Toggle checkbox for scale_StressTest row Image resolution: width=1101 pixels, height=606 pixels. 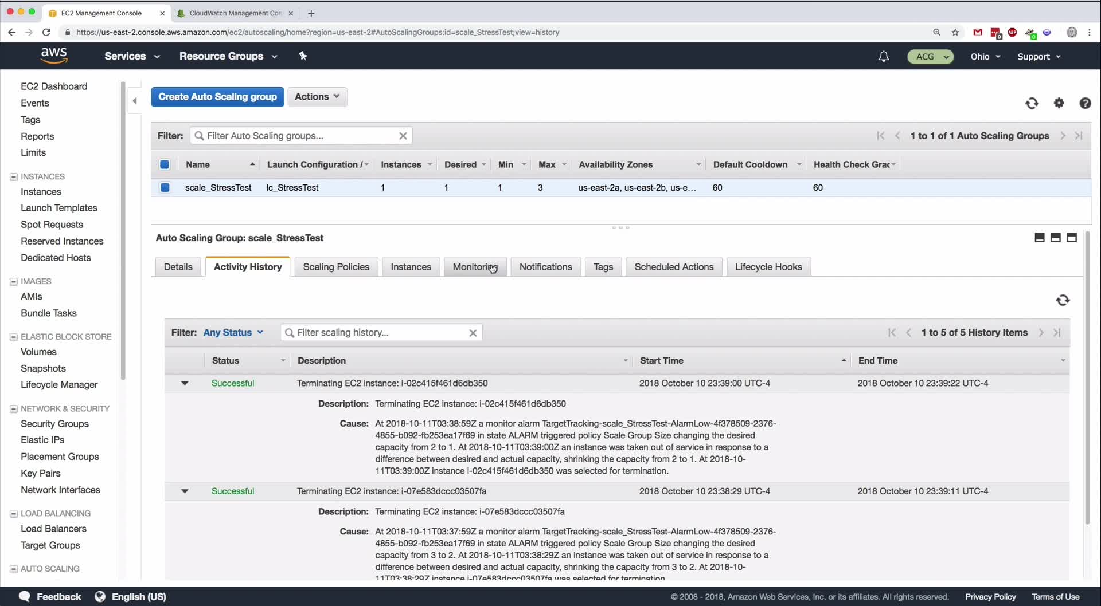165,187
